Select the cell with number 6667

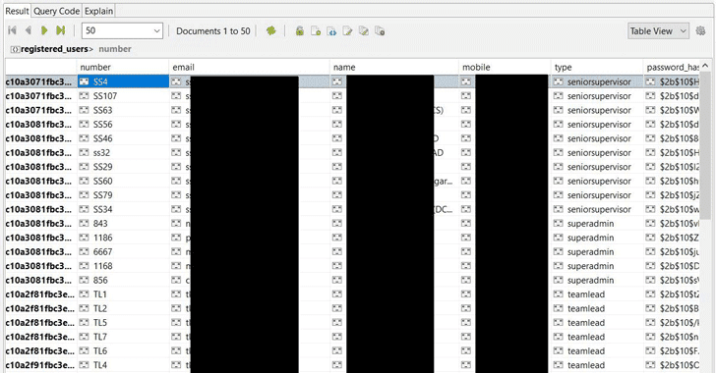coord(123,251)
